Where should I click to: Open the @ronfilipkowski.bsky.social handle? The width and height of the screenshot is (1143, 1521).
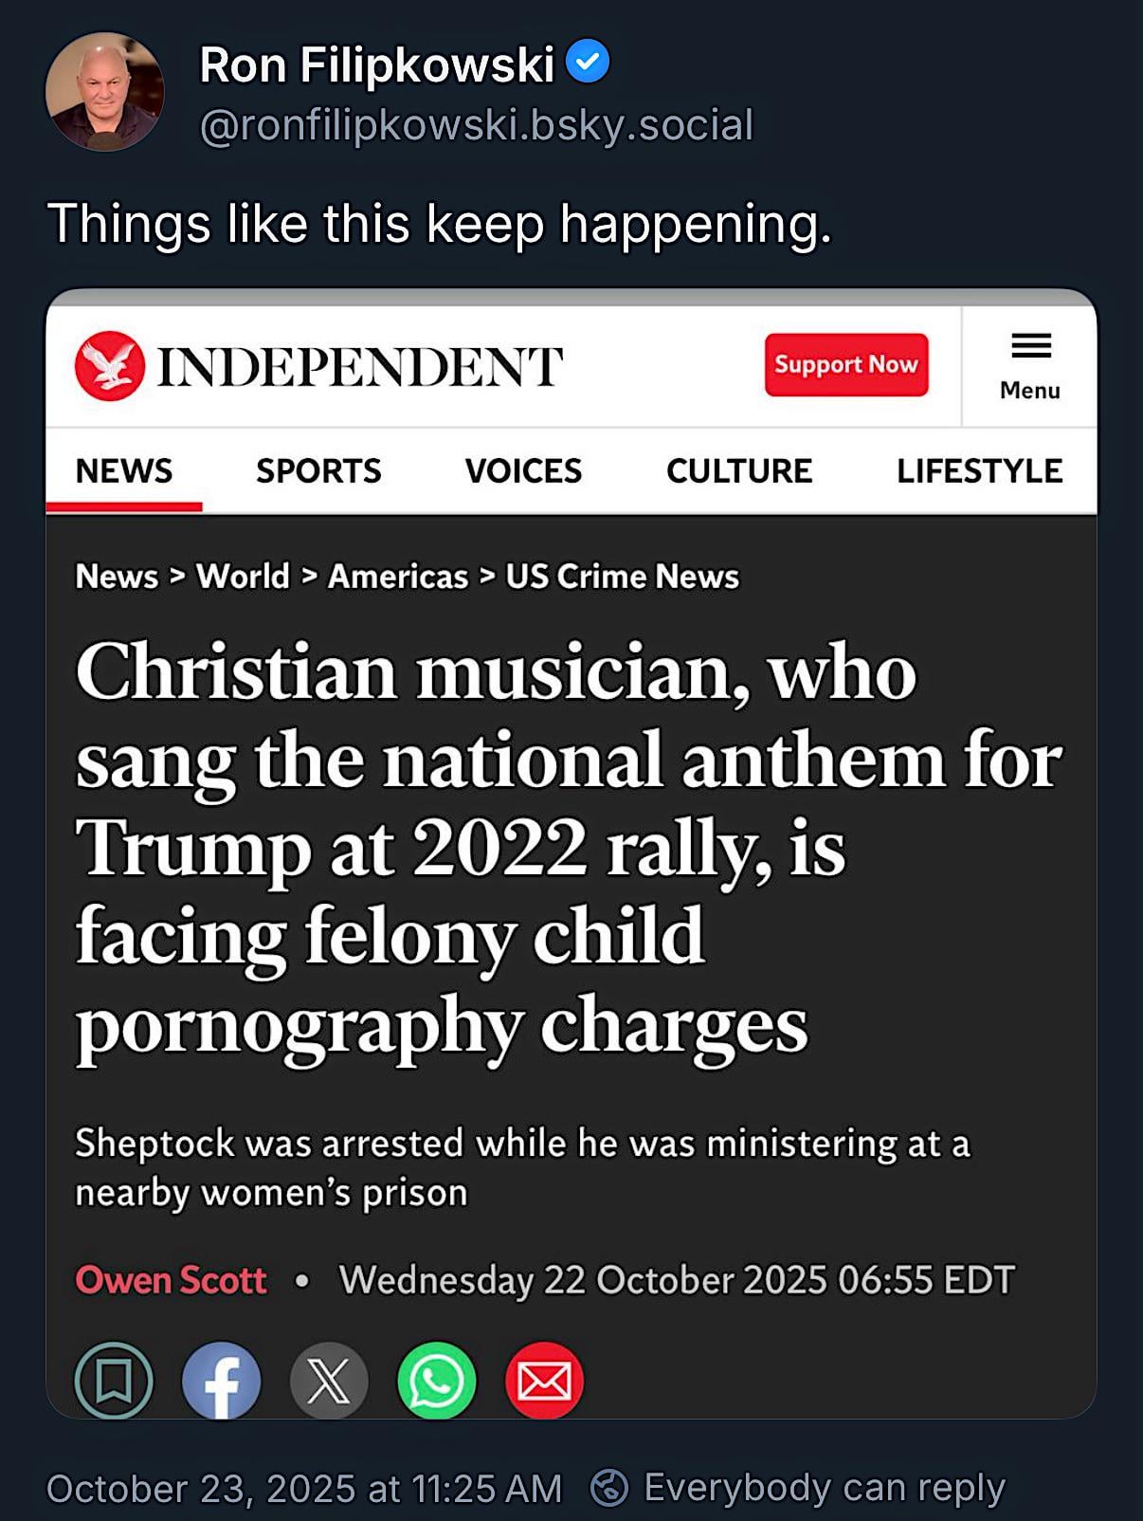tap(477, 126)
